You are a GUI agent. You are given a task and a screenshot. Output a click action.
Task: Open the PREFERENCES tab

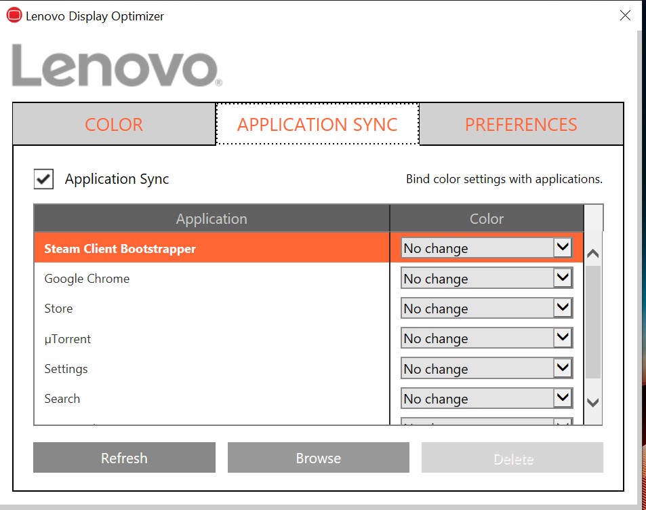click(521, 125)
